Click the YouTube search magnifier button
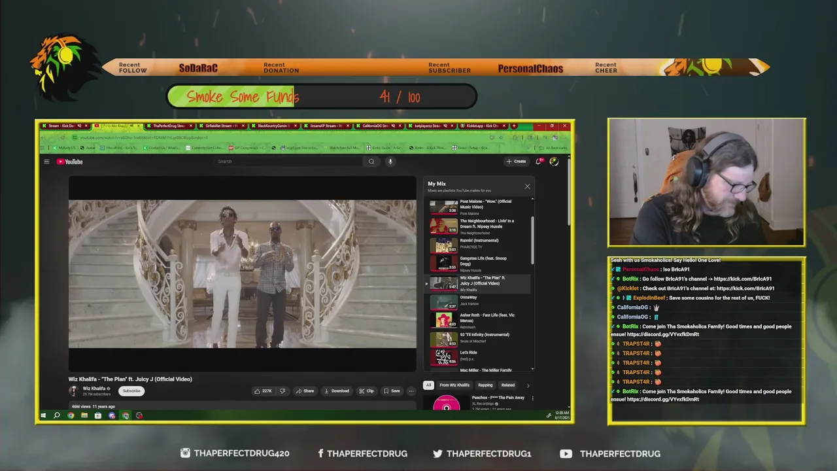Viewport: 837px width, 471px height. [371, 162]
